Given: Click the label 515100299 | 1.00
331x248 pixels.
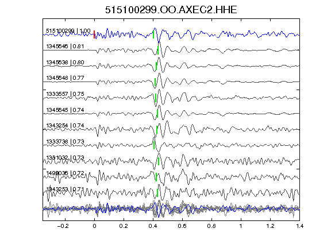Looking at the screenshot, I should [68, 31].
